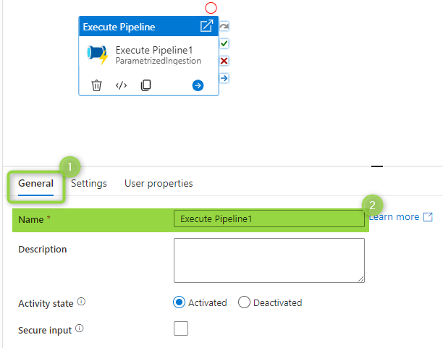
Task: Select the Deactivated radio button
Action: coord(244,302)
